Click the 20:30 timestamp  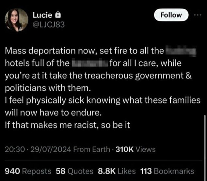click(15, 149)
